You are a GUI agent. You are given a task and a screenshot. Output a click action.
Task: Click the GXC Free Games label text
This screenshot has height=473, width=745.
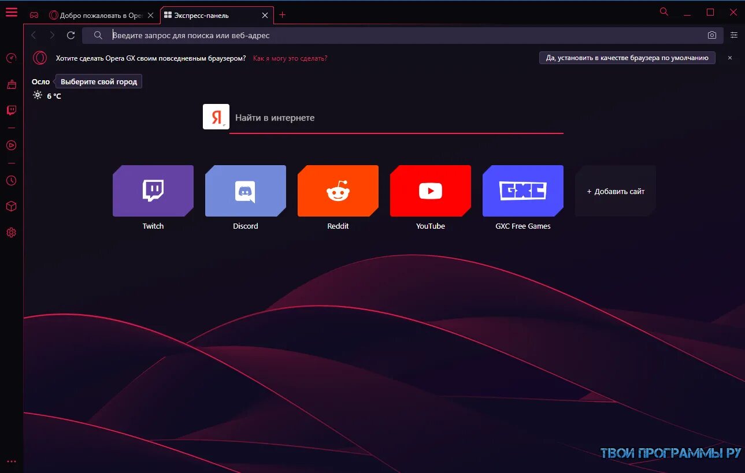pos(523,226)
